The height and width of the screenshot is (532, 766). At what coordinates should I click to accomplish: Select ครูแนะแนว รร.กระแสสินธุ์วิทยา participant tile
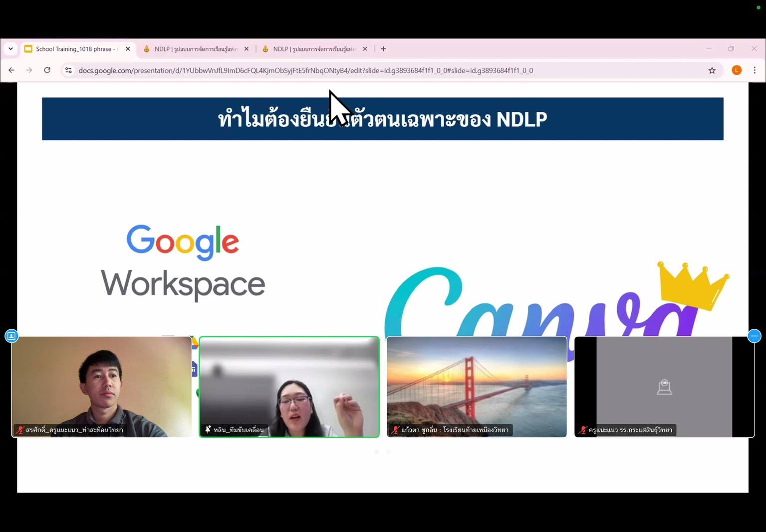(x=664, y=387)
